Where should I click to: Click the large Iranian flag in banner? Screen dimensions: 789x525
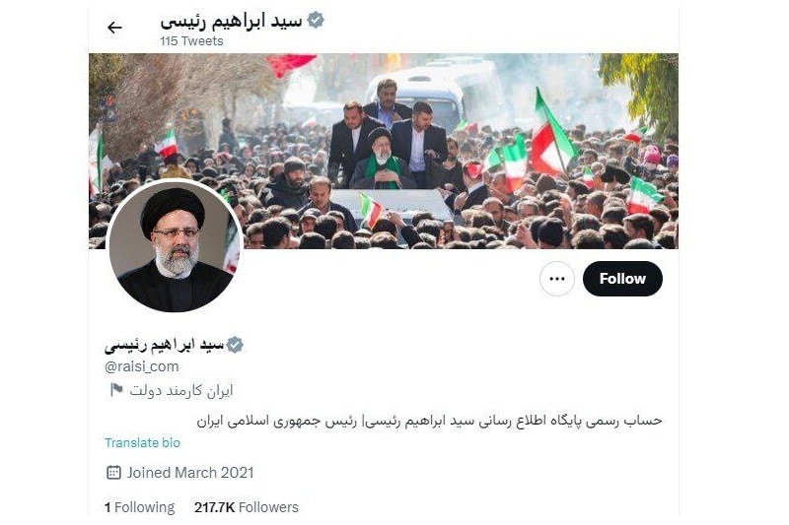coord(551,132)
